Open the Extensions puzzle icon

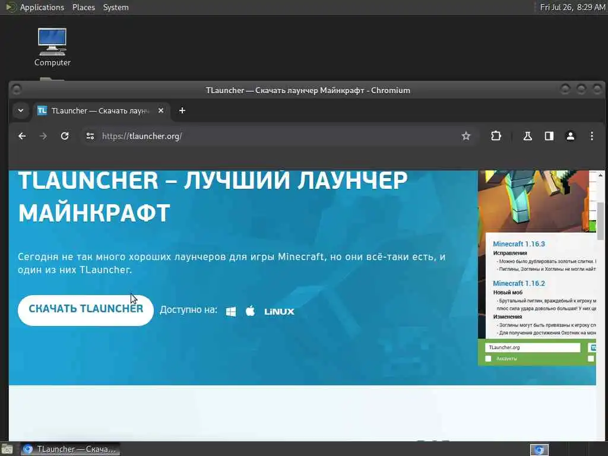496,136
